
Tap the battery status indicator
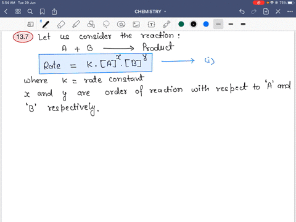(x=291, y=2)
